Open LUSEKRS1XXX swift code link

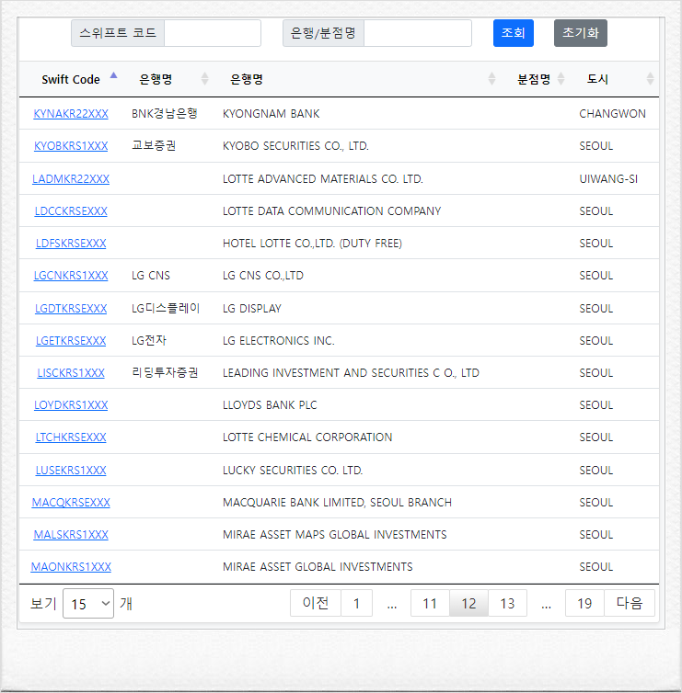tap(71, 471)
